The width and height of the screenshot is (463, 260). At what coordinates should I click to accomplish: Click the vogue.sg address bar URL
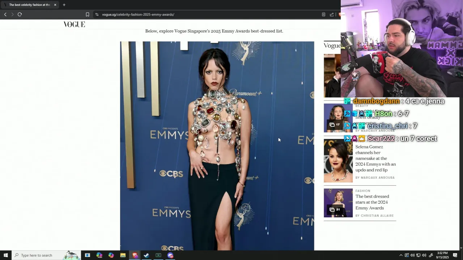pyautogui.click(x=138, y=14)
